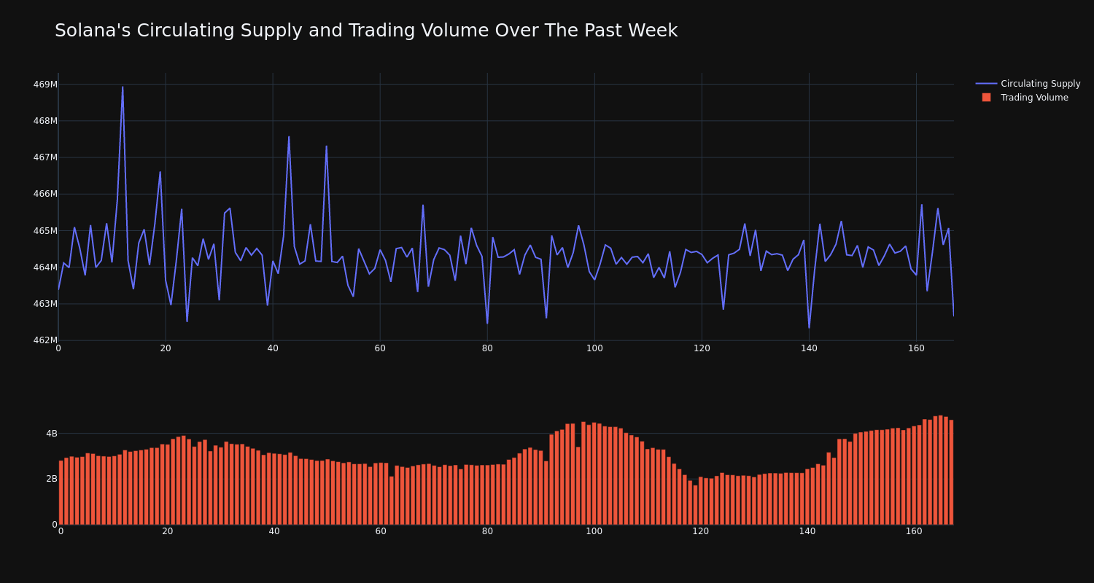The image size is (1094, 583).
Task: Click the 468M y-axis label
Action: [45, 121]
